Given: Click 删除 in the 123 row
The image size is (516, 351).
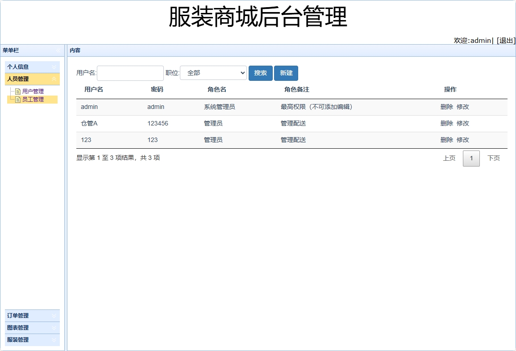Looking at the screenshot, I should click(x=446, y=139).
